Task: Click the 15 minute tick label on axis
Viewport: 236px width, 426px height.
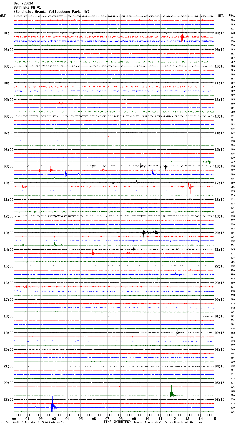Action: click(x=214, y=419)
